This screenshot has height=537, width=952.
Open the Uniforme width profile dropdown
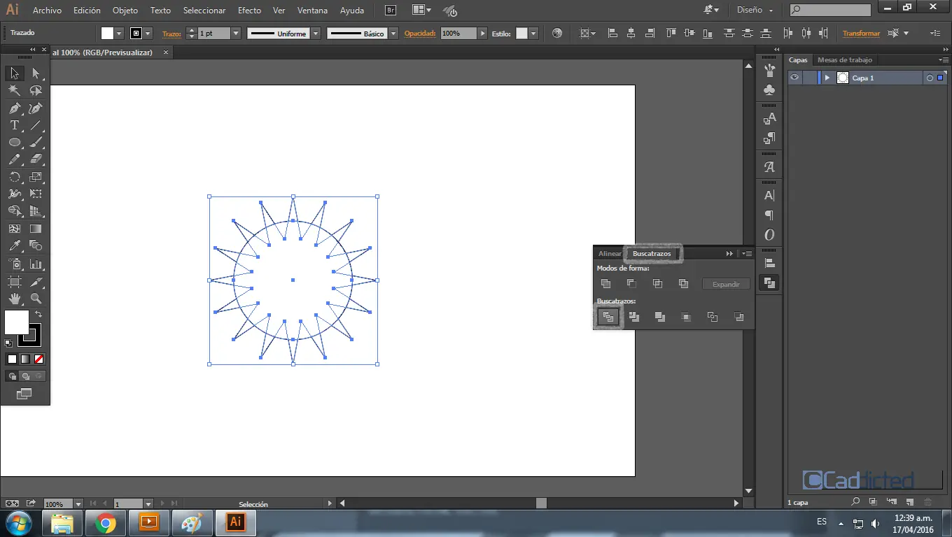pyautogui.click(x=316, y=34)
